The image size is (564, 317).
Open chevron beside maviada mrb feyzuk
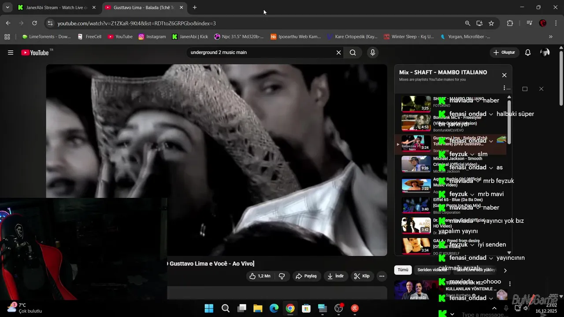point(478,181)
